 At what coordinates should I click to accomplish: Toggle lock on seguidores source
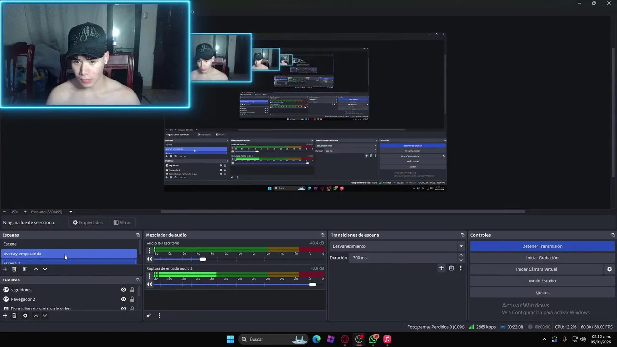(x=132, y=290)
